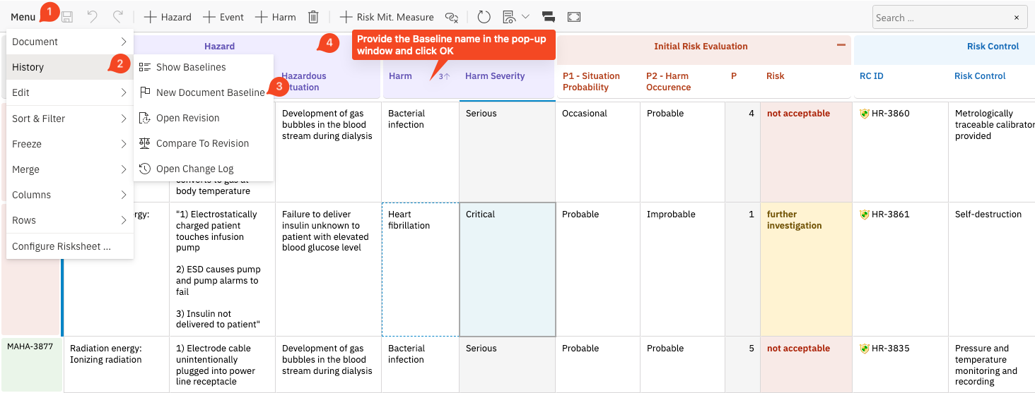
Task: Click the scales icon beside Compare To Revision
Action: [x=145, y=143]
